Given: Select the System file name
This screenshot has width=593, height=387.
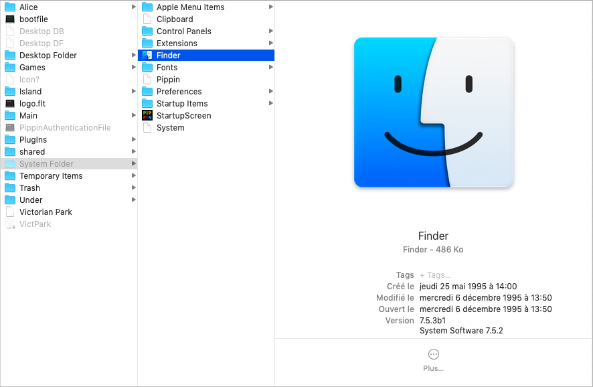Looking at the screenshot, I should point(171,128).
